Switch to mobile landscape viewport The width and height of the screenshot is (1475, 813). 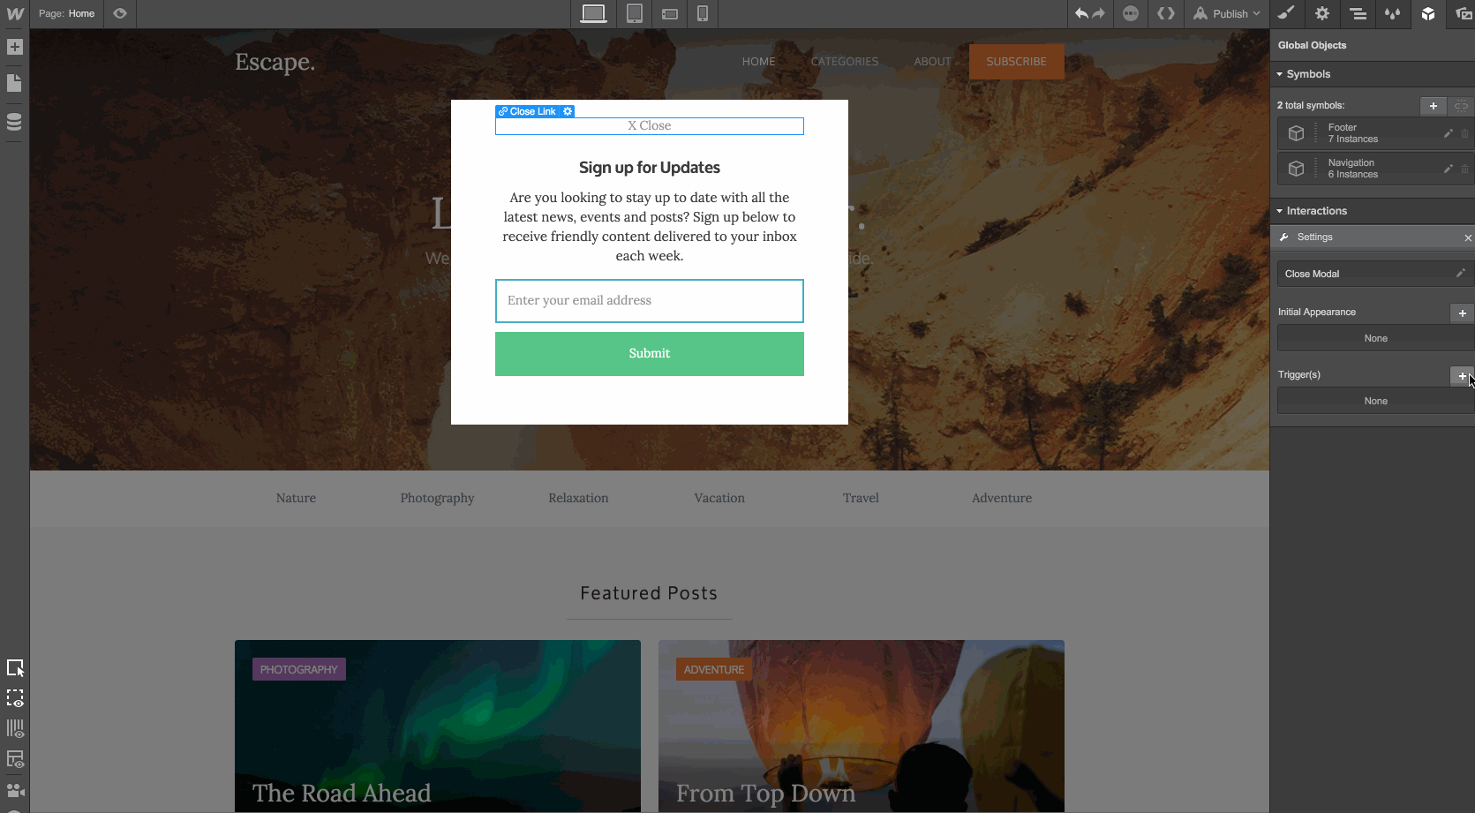(x=670, y=13)
